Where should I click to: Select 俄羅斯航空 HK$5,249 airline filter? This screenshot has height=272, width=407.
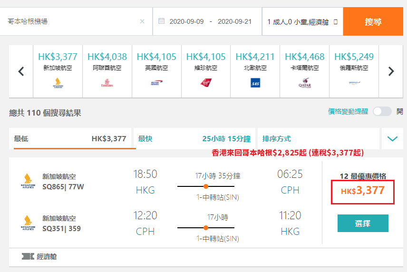354,71
